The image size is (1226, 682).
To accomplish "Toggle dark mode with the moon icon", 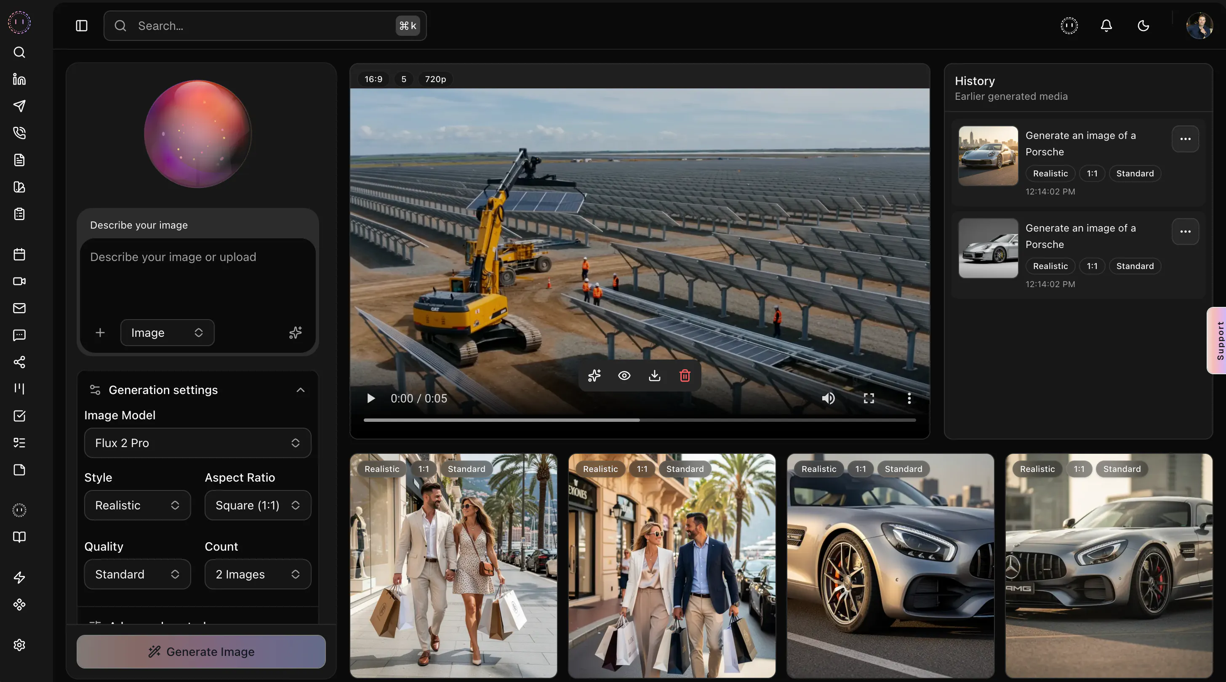I will click(1143, 26).
